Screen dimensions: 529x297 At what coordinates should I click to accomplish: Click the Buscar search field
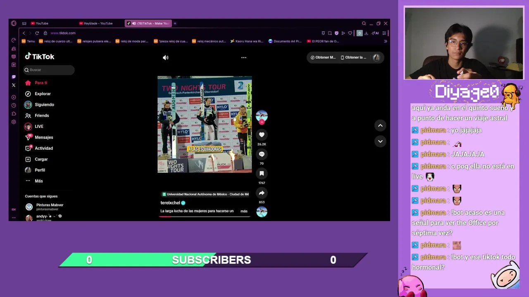(x=49, y=70)
